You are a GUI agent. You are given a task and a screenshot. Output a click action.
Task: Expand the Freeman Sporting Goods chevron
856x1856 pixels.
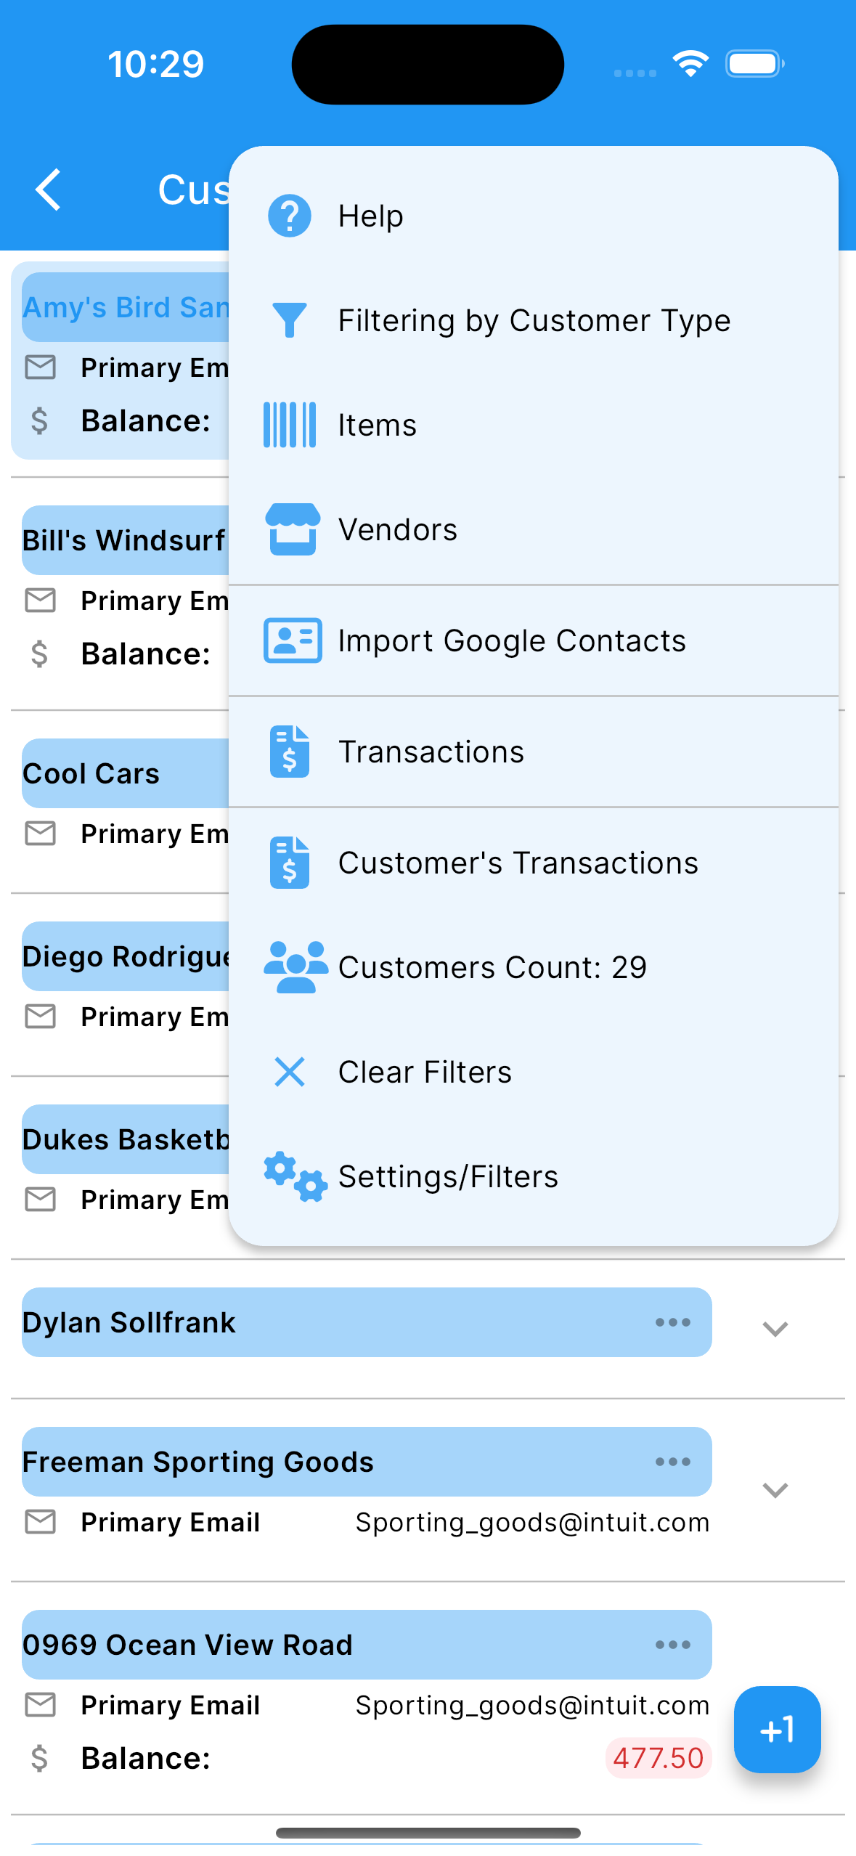tap(775, 1490)
